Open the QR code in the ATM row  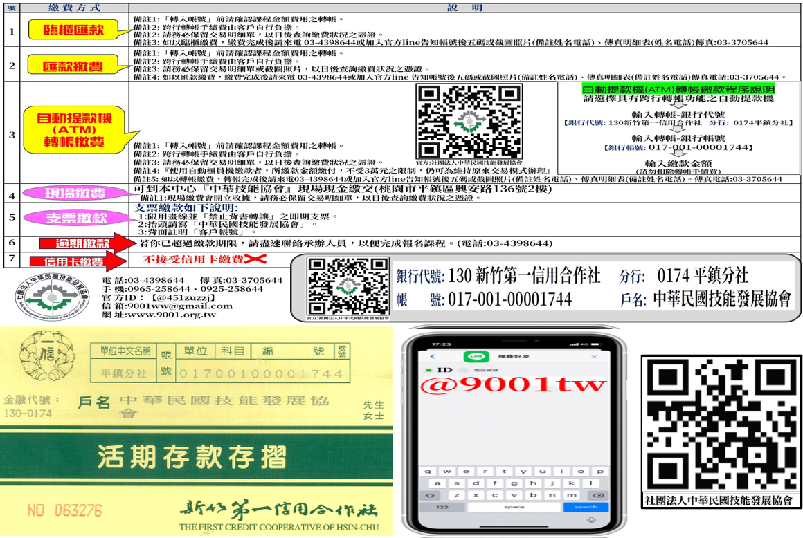pyautogui.click(x=469, y=121)
